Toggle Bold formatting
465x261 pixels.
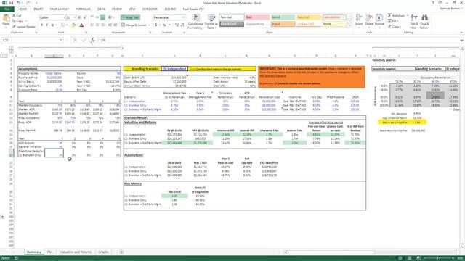[41, 25]
